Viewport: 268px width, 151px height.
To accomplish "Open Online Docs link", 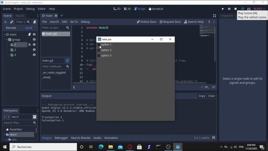I will click(x=147, y=22).
